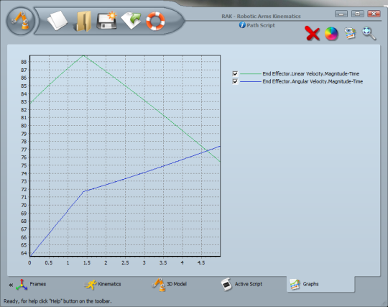Collapse tabs with the double-chevron arrow

[x=11, y=285]
